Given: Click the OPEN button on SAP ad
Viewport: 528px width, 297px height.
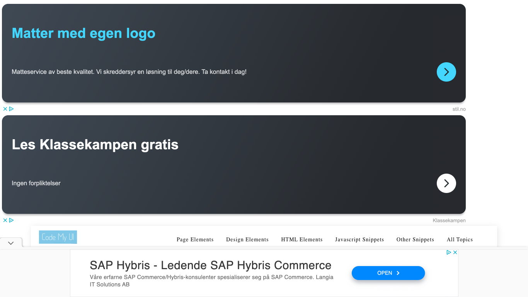Looking at the screenshot, I should pyautogui.click(x=388, y=273).
